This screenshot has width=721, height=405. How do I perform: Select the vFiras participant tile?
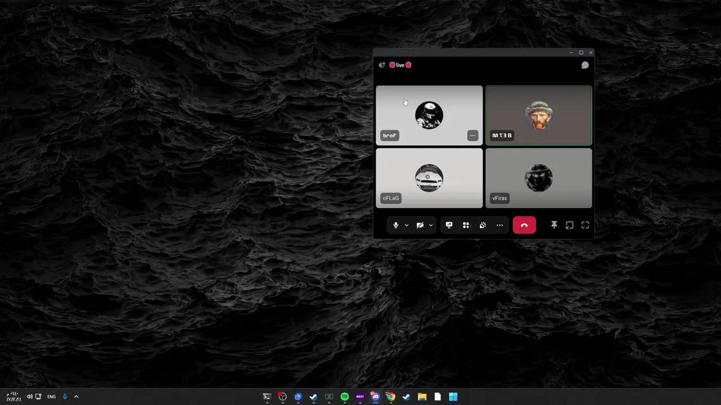[538, 178]
